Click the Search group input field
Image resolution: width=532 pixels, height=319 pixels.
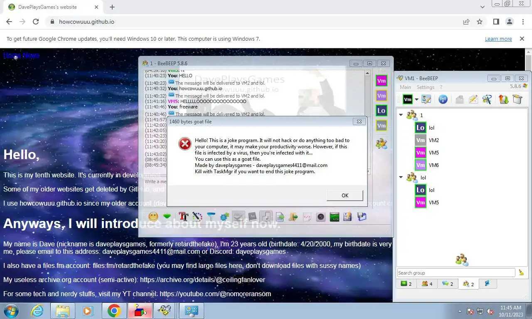[x=456, y=273]
